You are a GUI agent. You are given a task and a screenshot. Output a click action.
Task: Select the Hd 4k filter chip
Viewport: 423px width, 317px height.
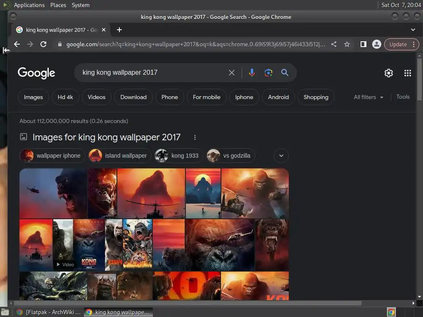65,97
